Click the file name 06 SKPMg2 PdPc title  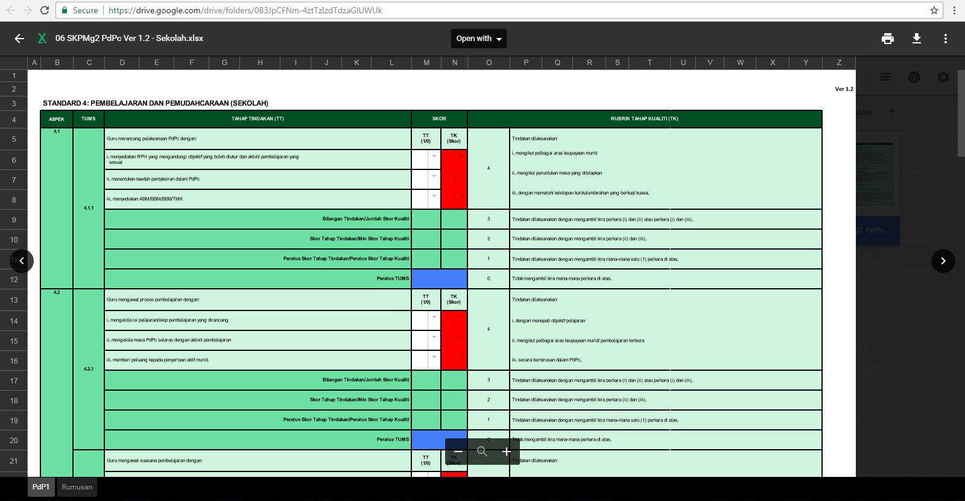point(129,38)
